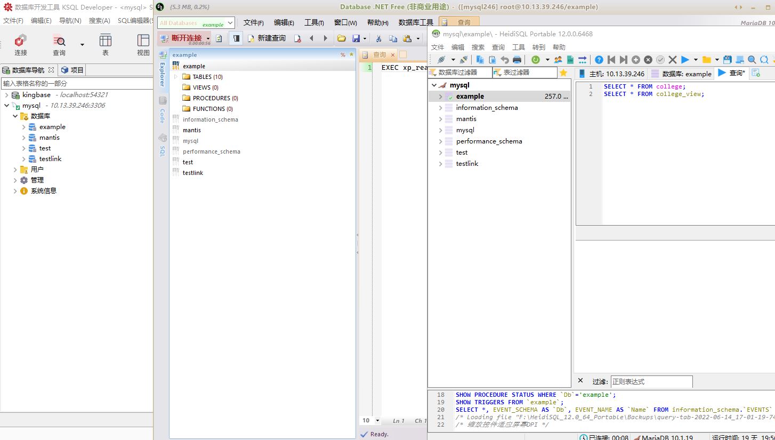The height and width of the screenshot is (440, 775).
Task: Open the 工具 menu in HeidiSQL
Action: (518, 47)
